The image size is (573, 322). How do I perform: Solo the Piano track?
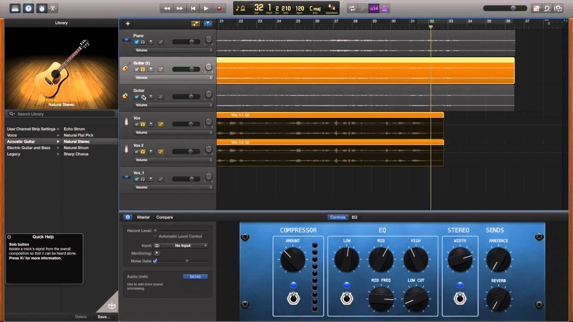point(143,42)
